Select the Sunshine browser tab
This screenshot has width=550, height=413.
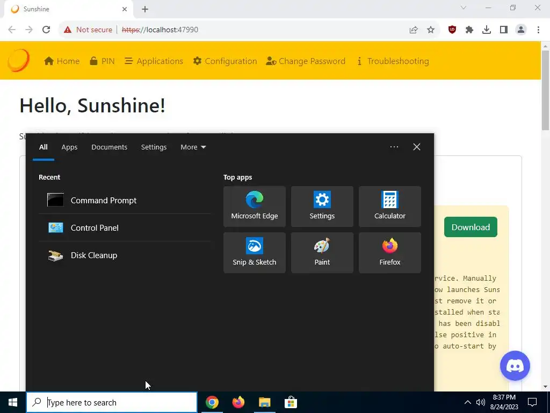(68, 10)
